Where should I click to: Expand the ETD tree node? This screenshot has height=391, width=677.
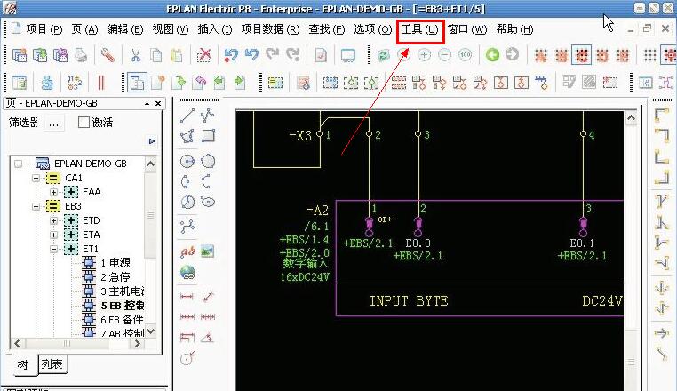tap(53, 220)
